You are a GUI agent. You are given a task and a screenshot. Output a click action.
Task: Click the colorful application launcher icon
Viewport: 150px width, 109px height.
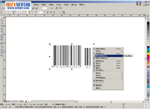tap(61, 8)
